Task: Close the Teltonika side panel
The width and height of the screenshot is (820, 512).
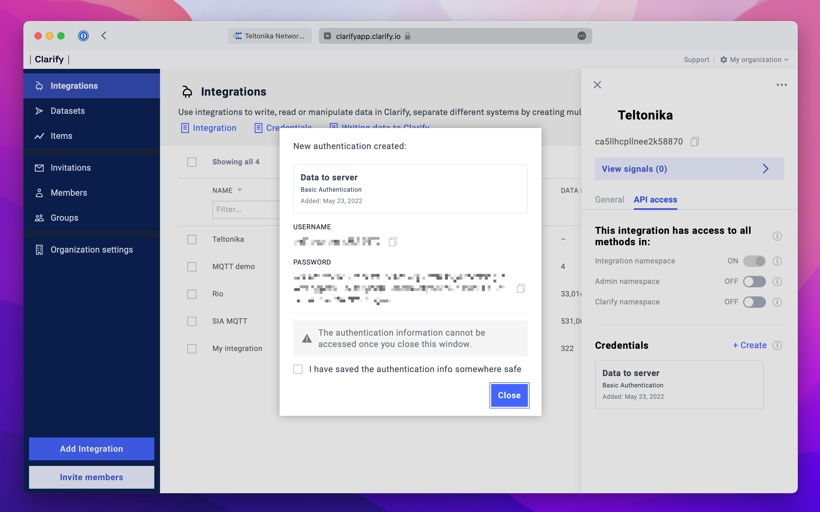Action: pos(597,85)
